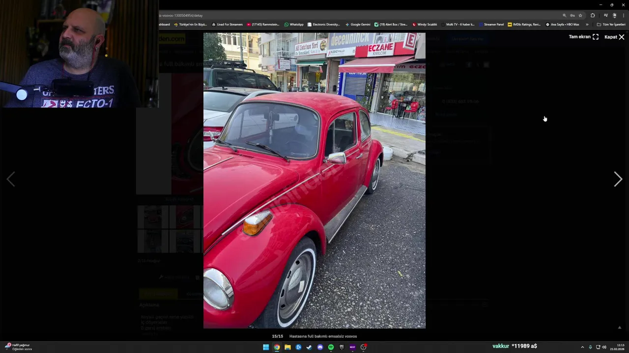This screenshot has width=629, height=353.
Task: Open the Electronic Diversity bookmark
Action: (323, 25)
